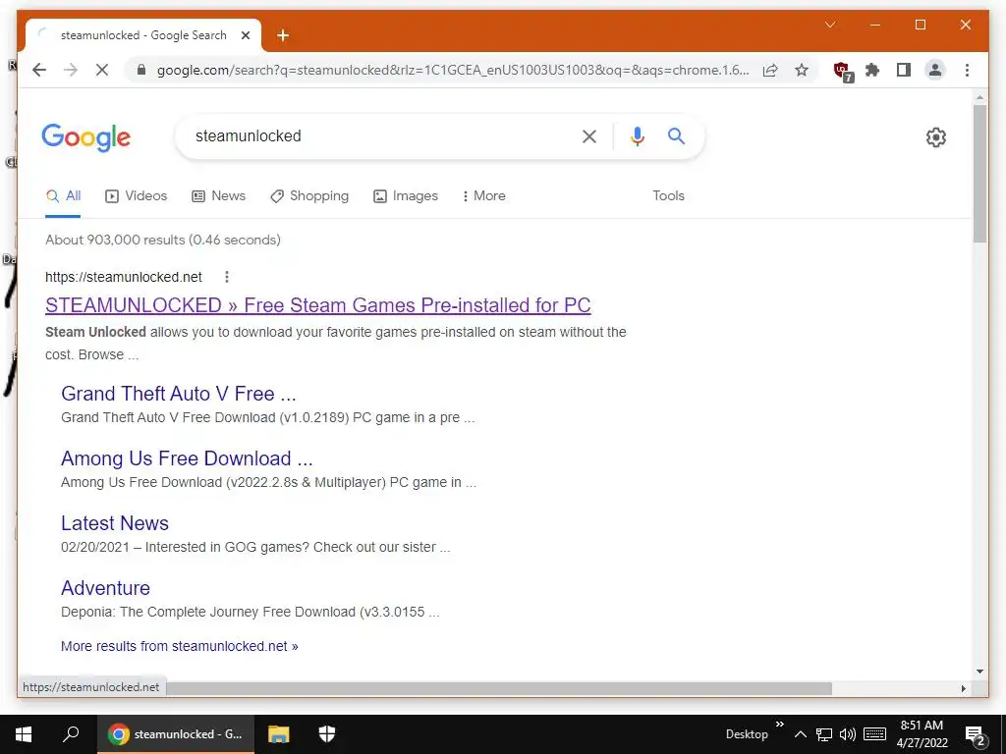Open the touch keyboard tray icon

pyautogui.click(x=874, y=734)
